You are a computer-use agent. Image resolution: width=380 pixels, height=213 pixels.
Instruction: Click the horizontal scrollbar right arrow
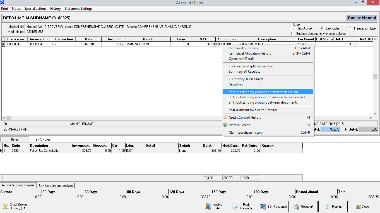pyautogui.click(x=371, y=118)
